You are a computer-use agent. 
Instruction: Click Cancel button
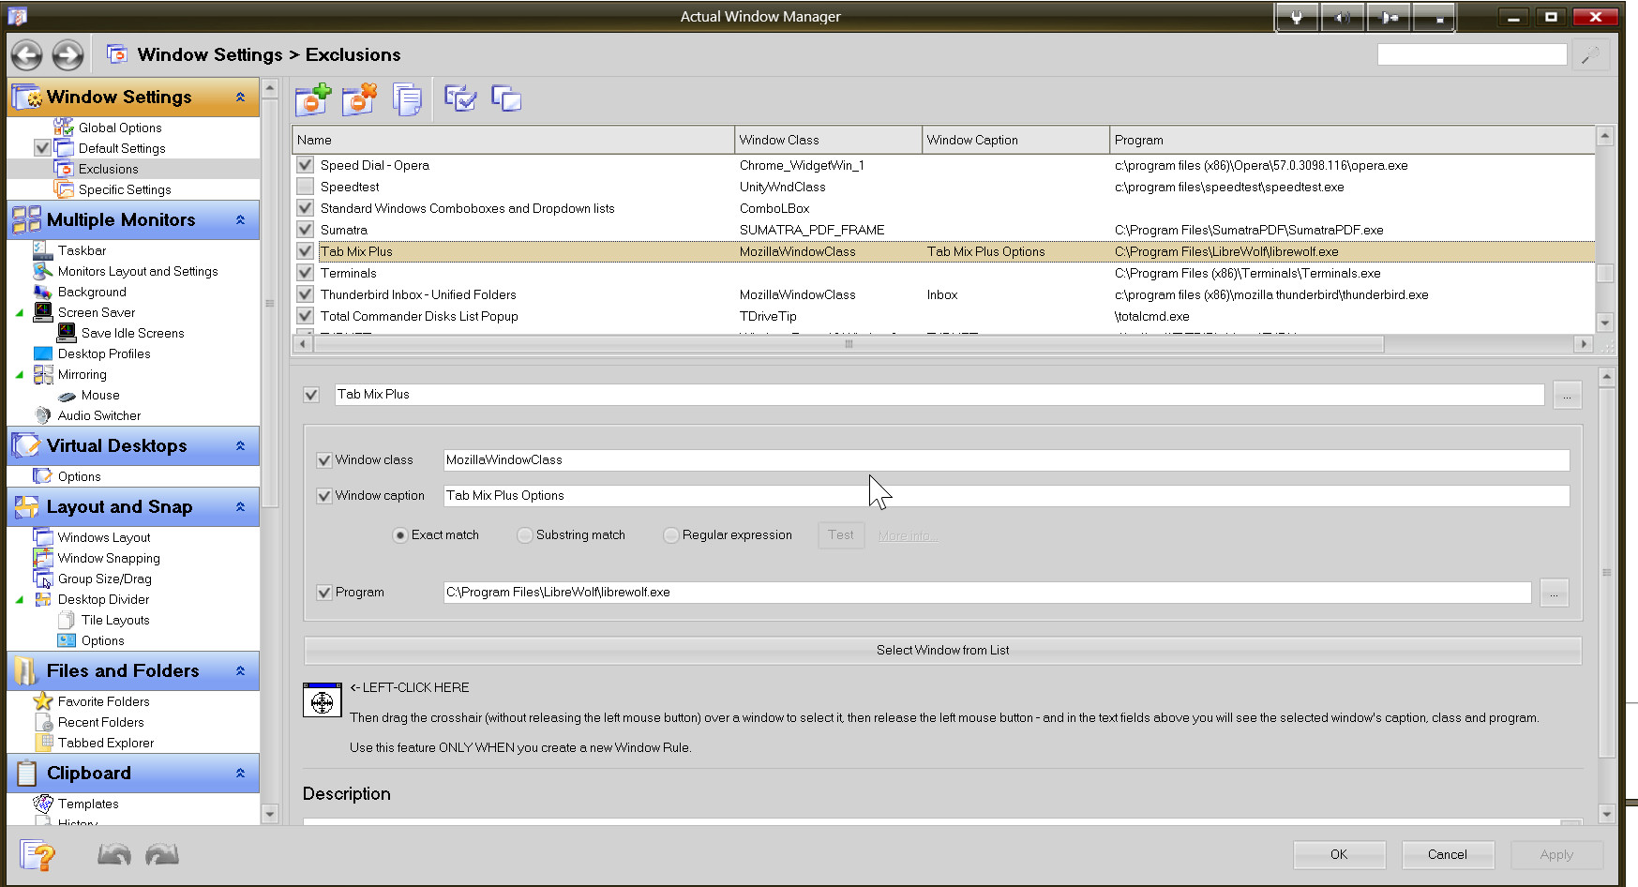(x=1448, y=854)
